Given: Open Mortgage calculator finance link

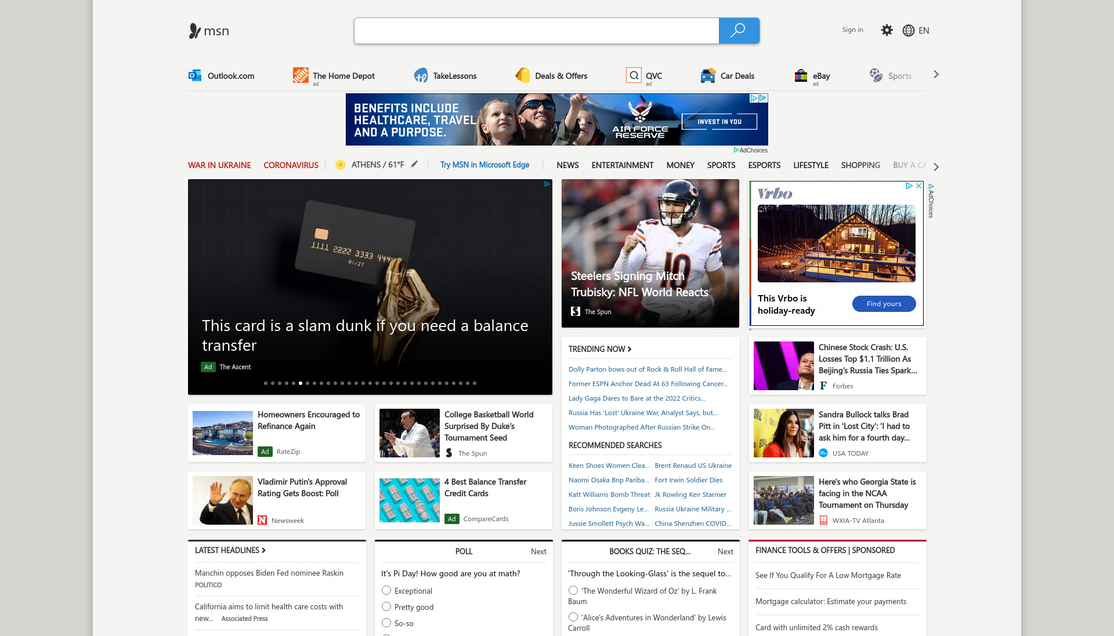Looking at the screenshot, I should pos(831,601).
